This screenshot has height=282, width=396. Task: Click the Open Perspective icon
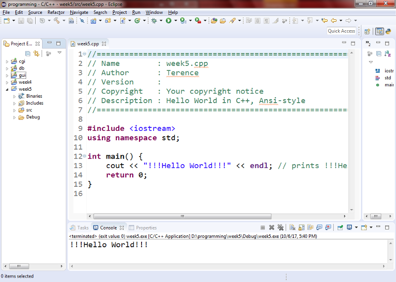click(367, 31)
